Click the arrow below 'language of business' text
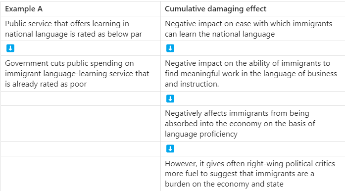 click(x=170, y=98)
